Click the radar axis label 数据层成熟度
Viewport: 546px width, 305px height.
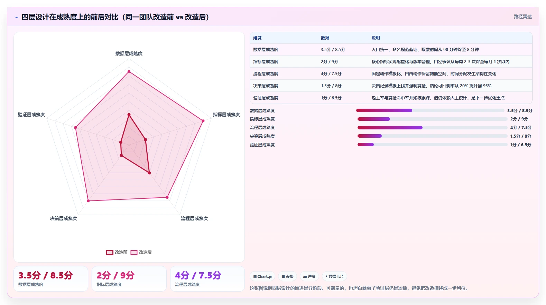pos(129,53)
